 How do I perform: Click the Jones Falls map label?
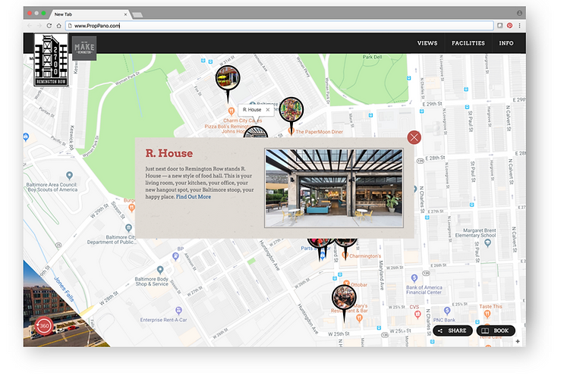tap(64, 289)
